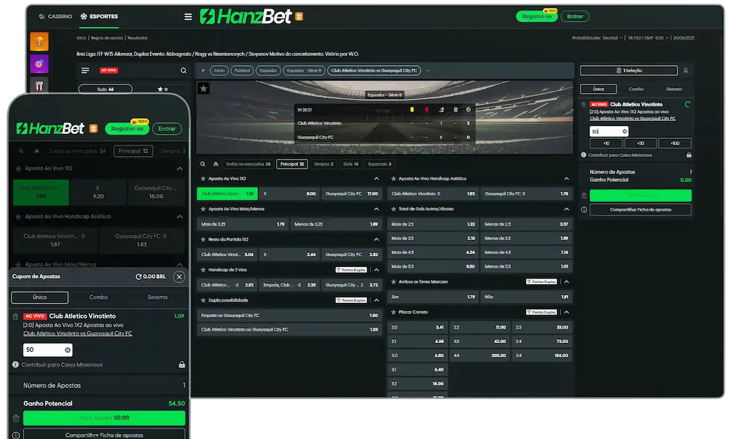734x439 pixels.
Task: Open the sports list menu icon beside AO VIVO
Action: click(x=85, y=71)
